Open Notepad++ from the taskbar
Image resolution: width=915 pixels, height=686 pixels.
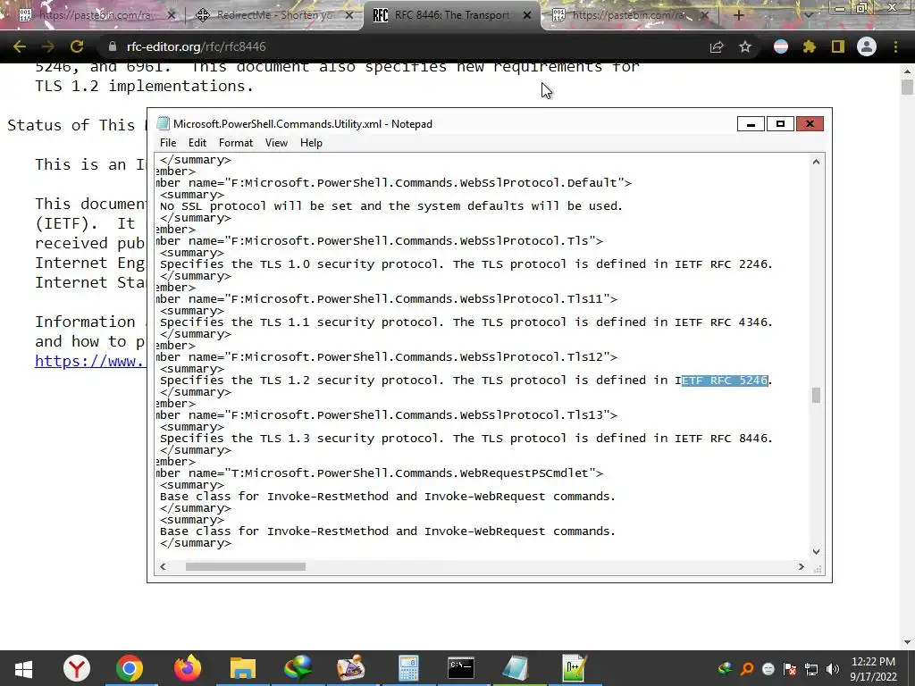575,668
